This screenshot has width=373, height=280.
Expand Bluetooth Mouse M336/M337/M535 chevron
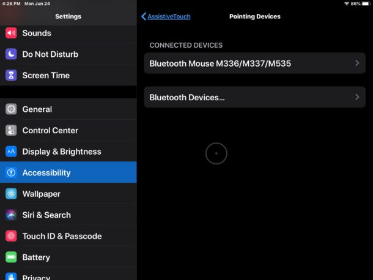[x=357, y=63]
